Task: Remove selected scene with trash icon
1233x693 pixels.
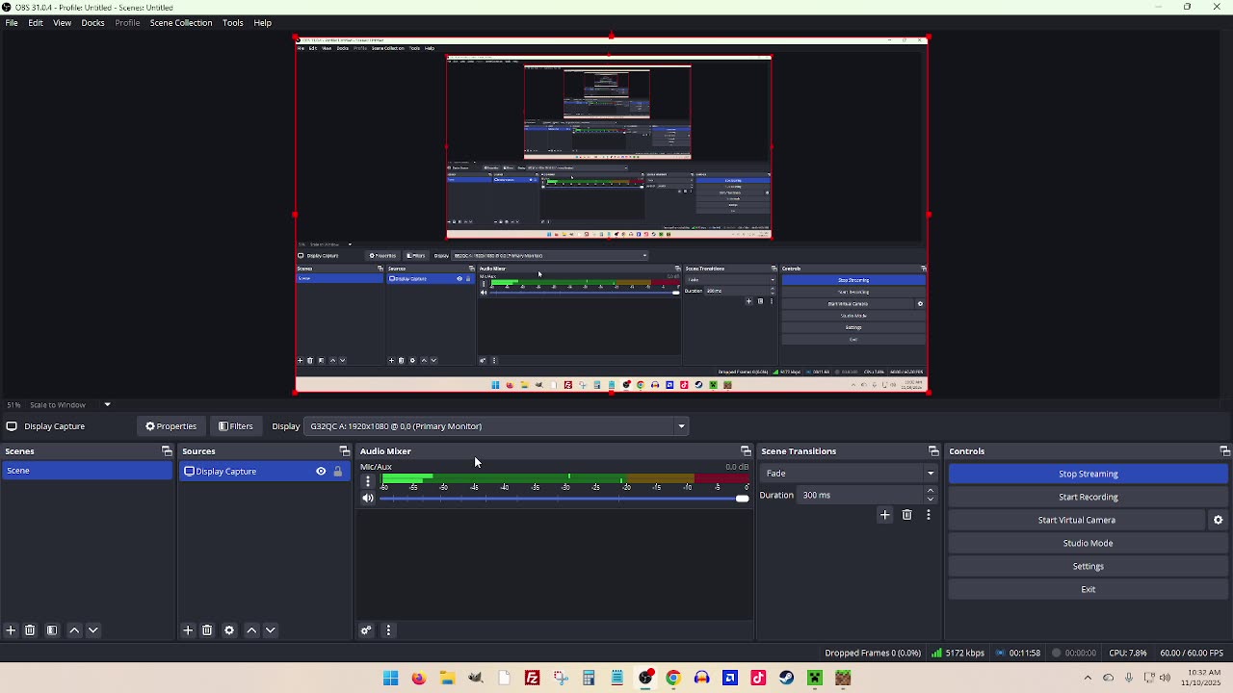Action: coord(30,630)
